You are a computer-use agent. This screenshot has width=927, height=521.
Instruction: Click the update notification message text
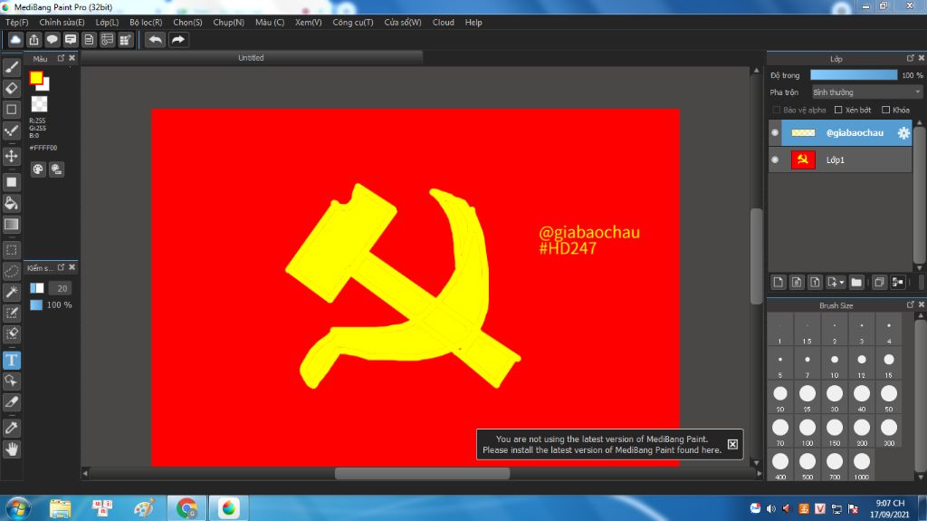pos(602,445)
